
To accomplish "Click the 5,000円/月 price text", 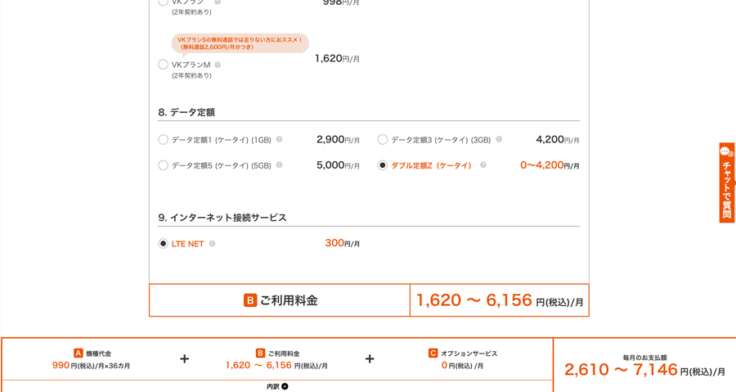I will 338,165.
